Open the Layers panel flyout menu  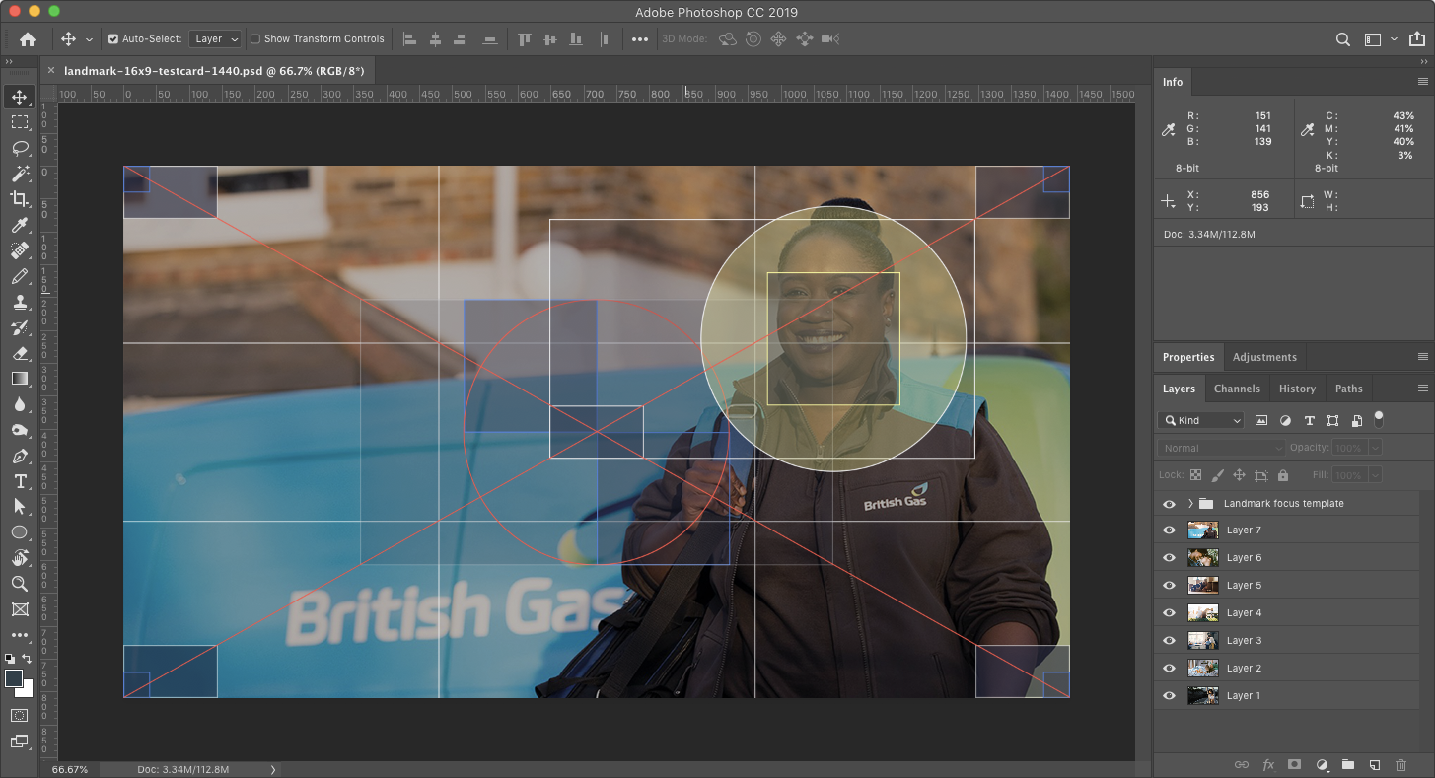pyautogui.click(x=1422, y=389)
